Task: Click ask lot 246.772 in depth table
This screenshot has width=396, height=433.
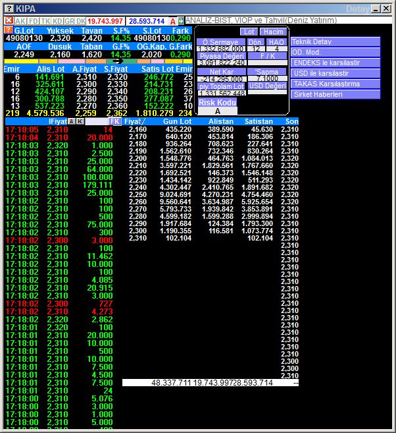Action: 159,77
